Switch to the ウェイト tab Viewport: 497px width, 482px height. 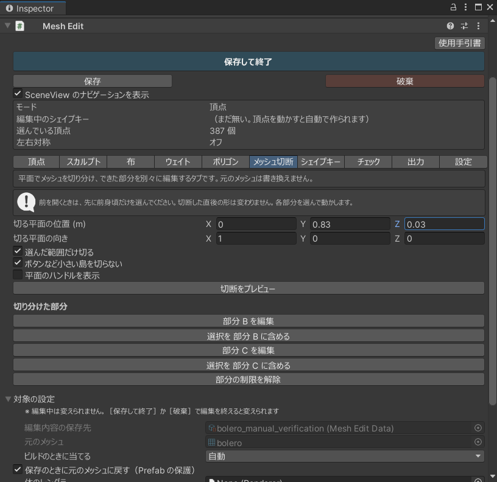(x=178, y=162)
